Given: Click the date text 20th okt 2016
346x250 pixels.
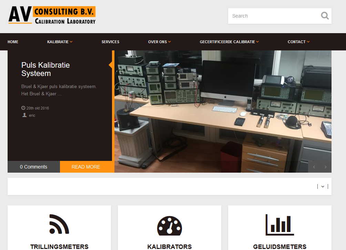Looking at the screenshot, I should point(38,108).
